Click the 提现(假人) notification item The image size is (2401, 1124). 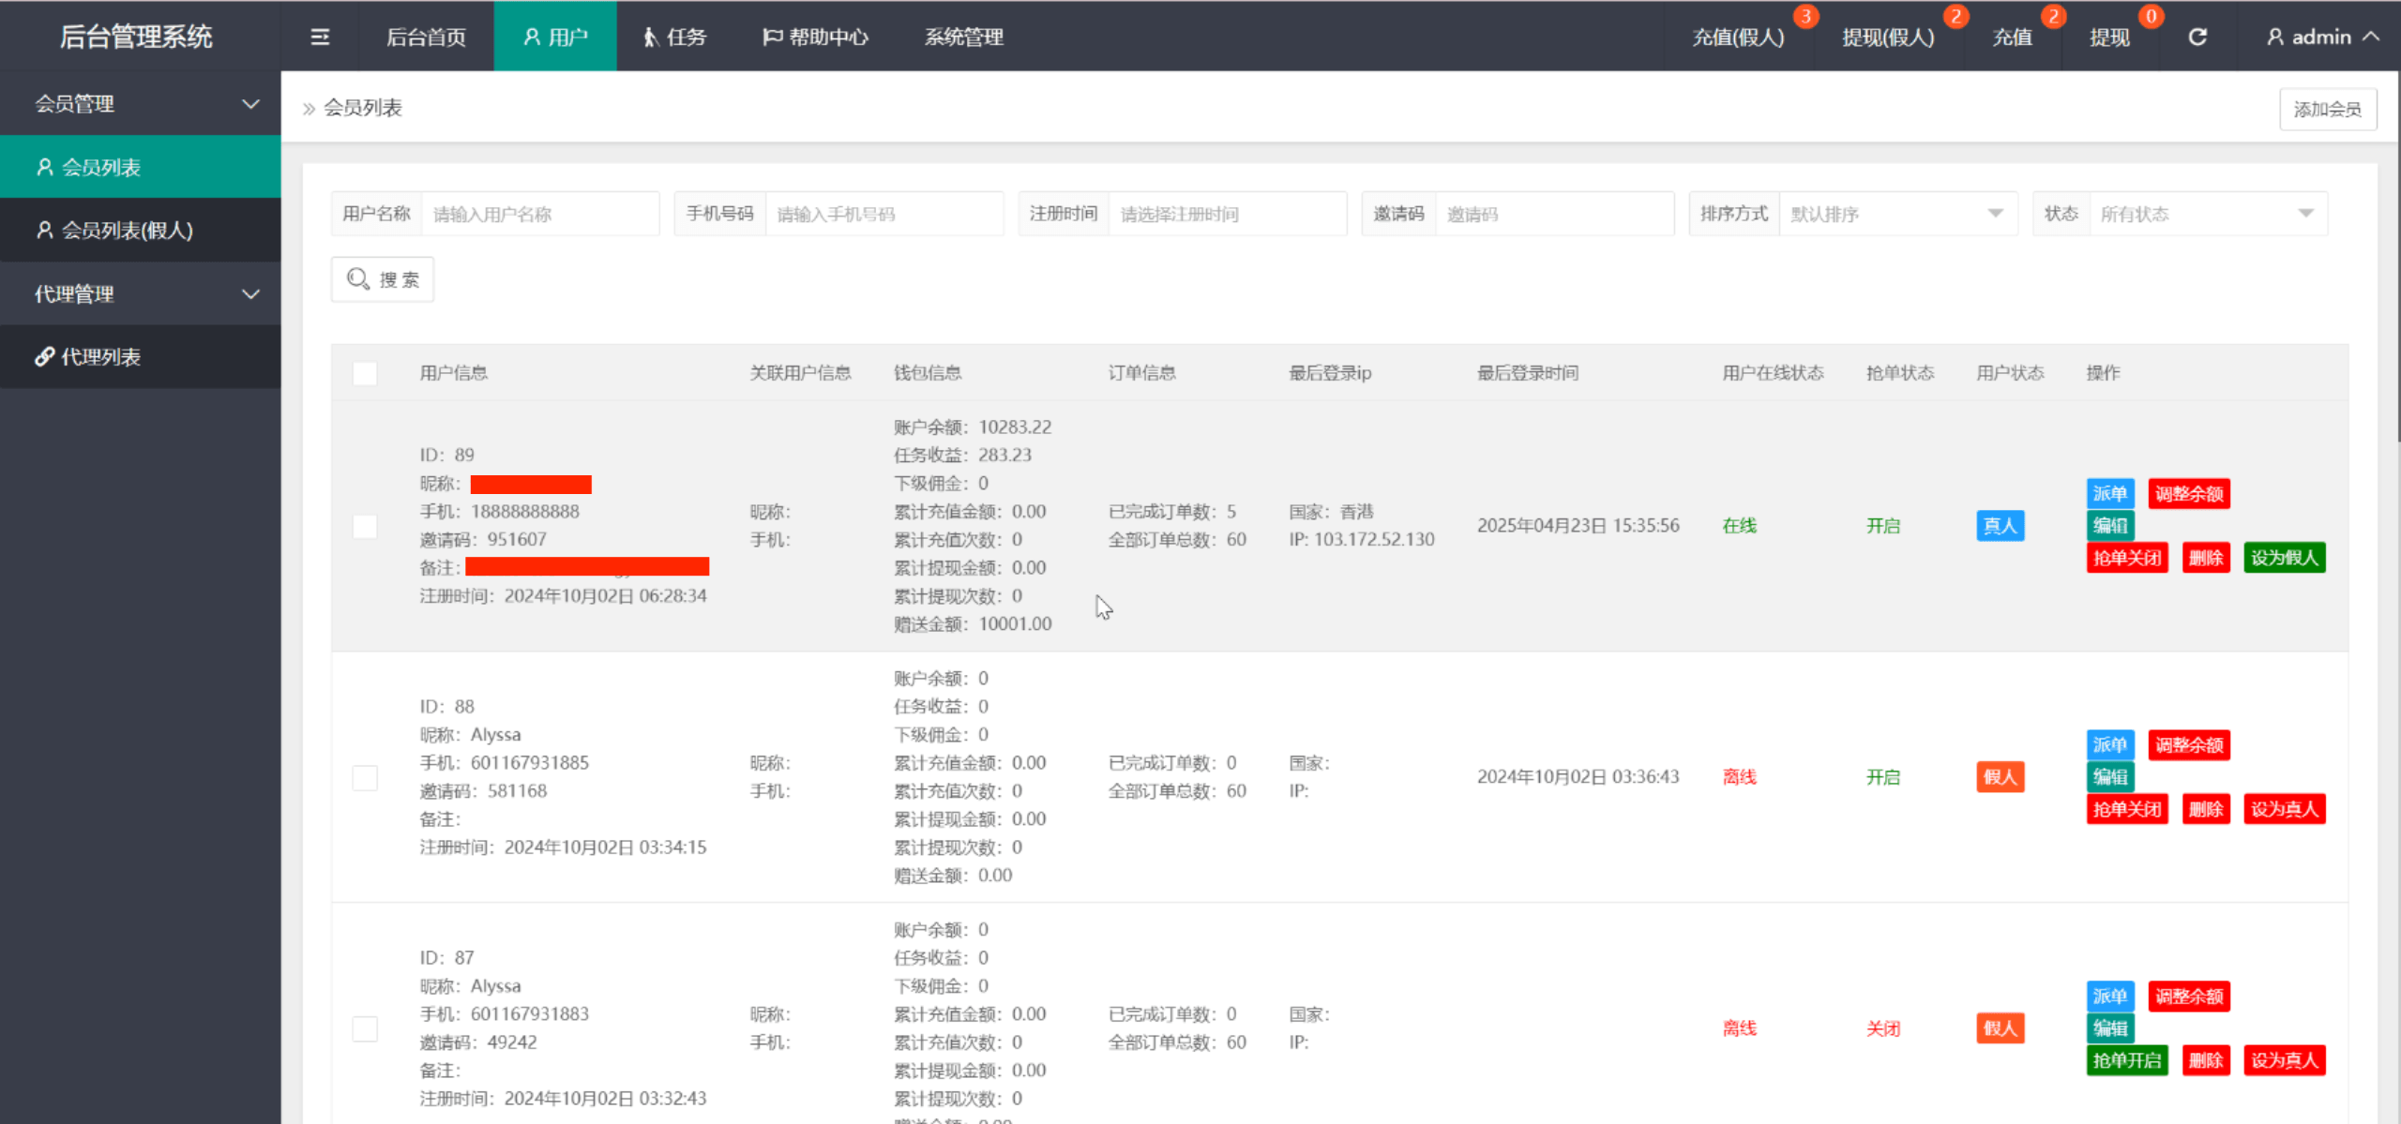tap(1887, 37)
